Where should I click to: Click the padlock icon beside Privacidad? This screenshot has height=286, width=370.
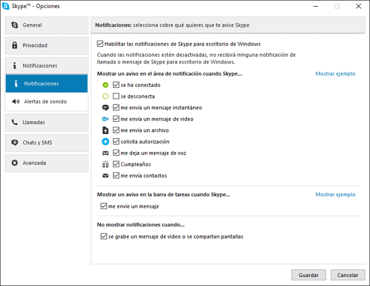coord(15,46)
